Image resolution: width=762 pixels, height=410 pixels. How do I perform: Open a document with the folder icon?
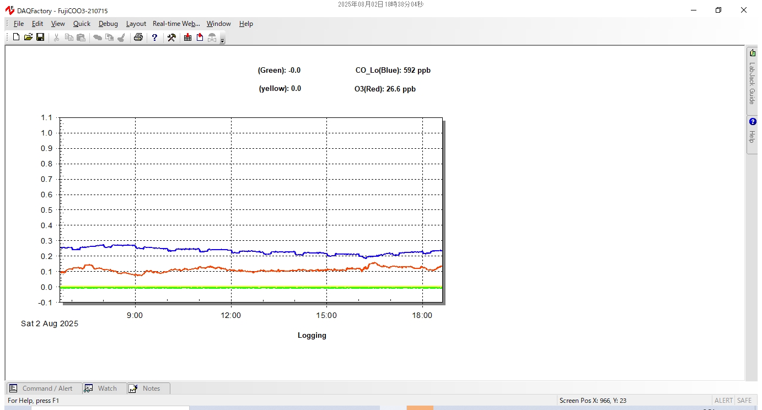tap(28, 37)
